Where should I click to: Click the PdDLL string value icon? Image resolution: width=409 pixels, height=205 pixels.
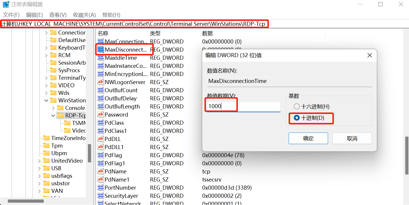[x=100, y=139]
